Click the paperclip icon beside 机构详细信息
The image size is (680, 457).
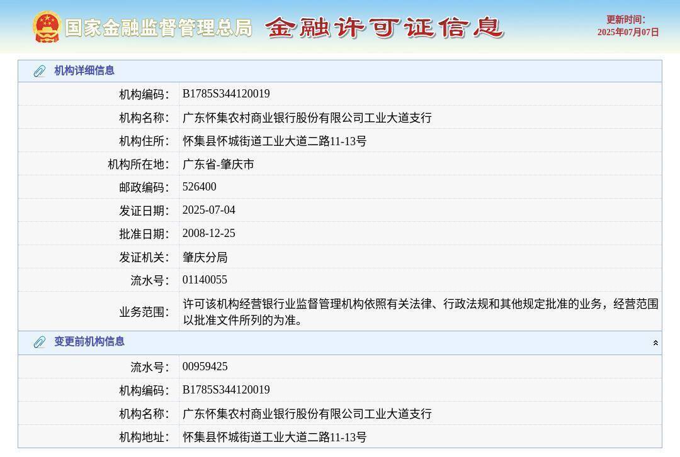40,70
